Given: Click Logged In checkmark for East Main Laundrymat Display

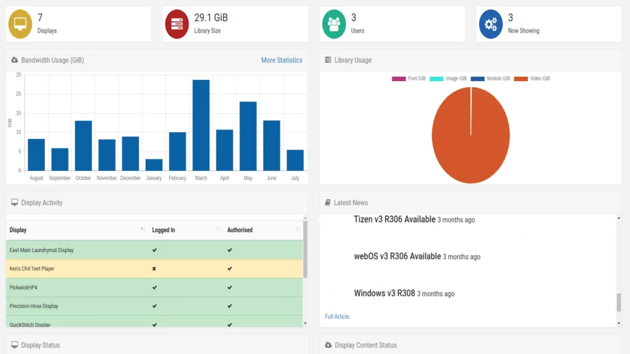Looking at the screenshot, I should click(x=154, y=250).
